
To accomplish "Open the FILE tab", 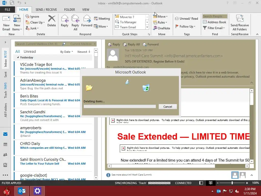I will [x=7, y=9].
